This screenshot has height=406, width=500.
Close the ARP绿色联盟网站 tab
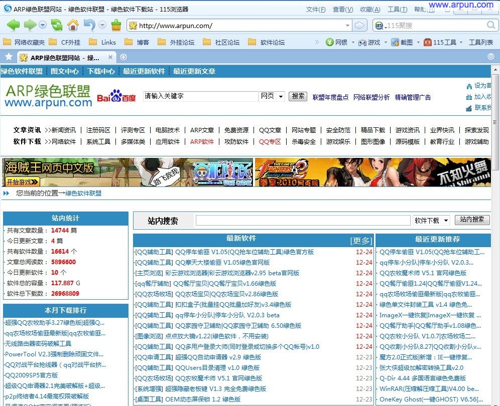click(x=110, y=57)
